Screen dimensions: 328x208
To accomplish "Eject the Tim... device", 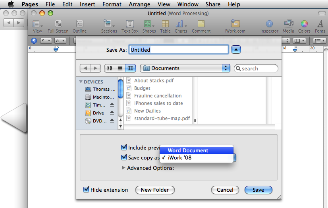I will [112, 105].
